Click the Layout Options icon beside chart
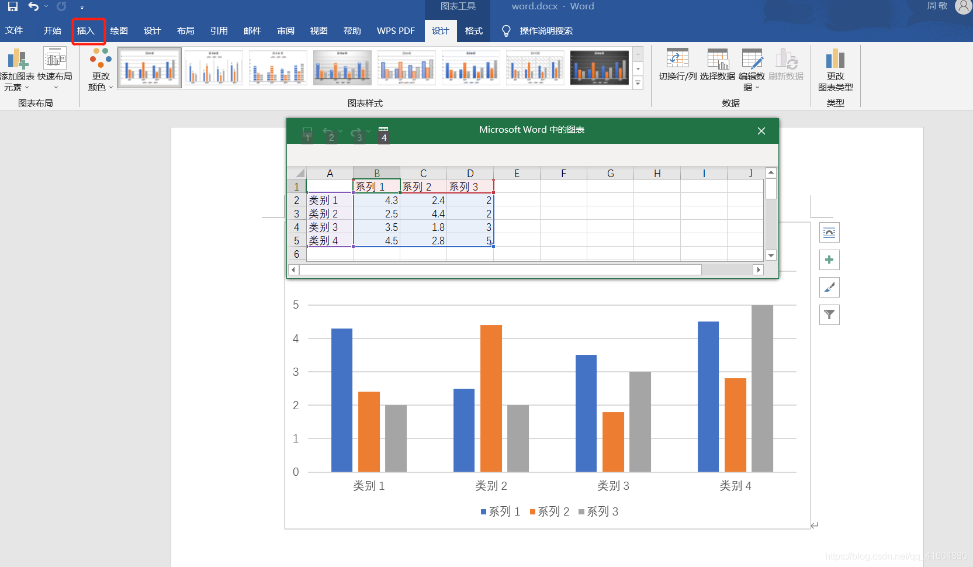 (829, 233)
